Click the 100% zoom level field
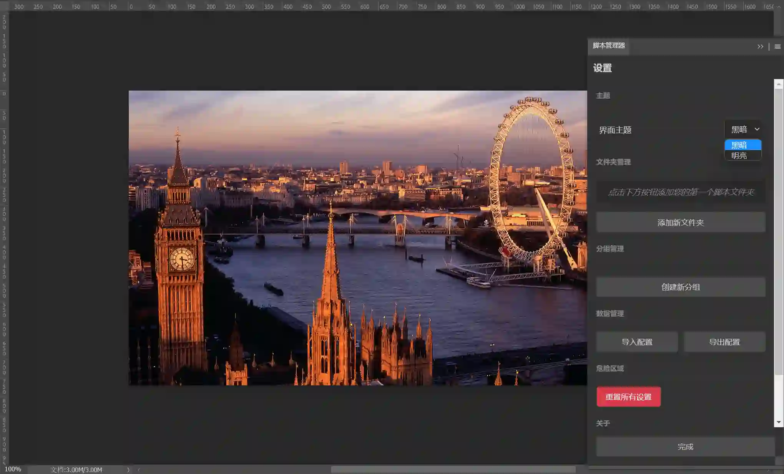The height and width of the screenshot is (474, 784). (x=13, y=469)
